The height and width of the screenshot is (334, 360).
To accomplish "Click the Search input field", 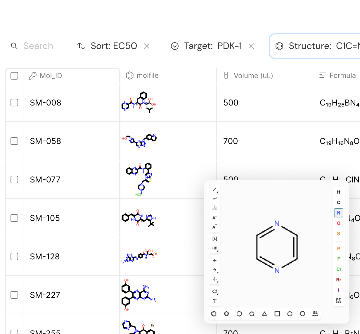I will pyautogui.click(x=38, y=46).
